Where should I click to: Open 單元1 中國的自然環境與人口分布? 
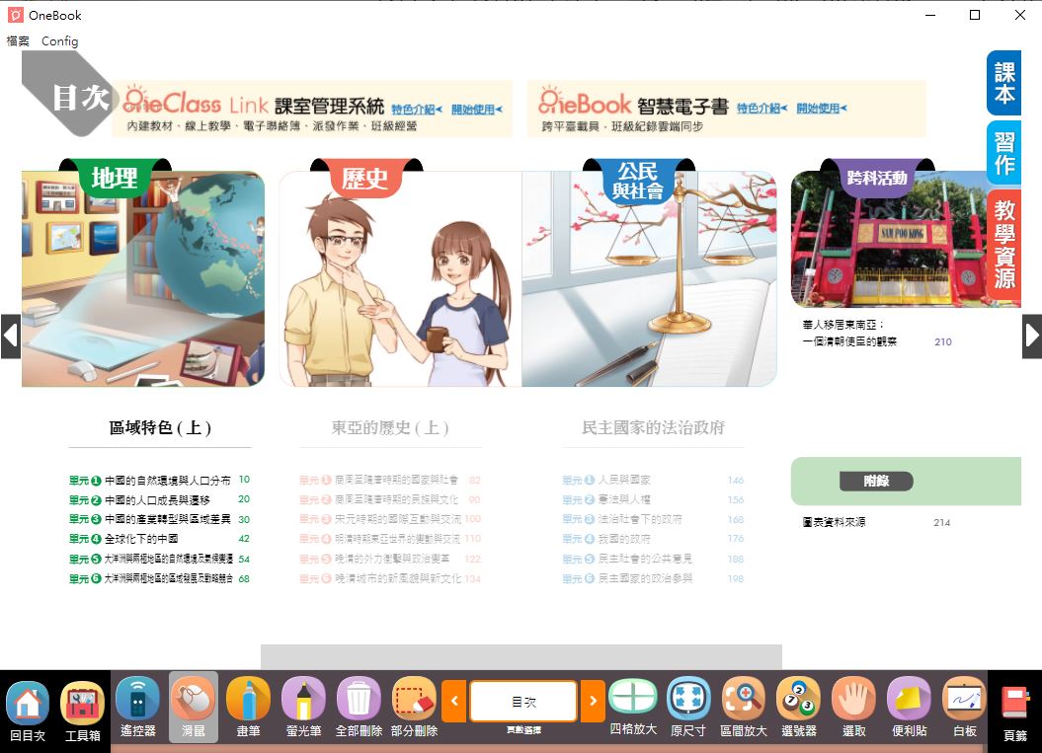coord(159,480)
